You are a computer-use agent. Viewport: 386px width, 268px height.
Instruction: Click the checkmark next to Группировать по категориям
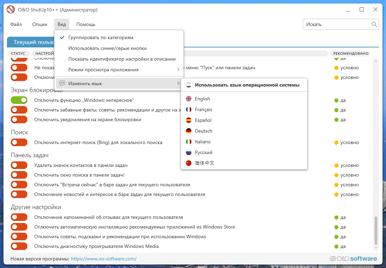pyautogui.click(x=62, y=37)
